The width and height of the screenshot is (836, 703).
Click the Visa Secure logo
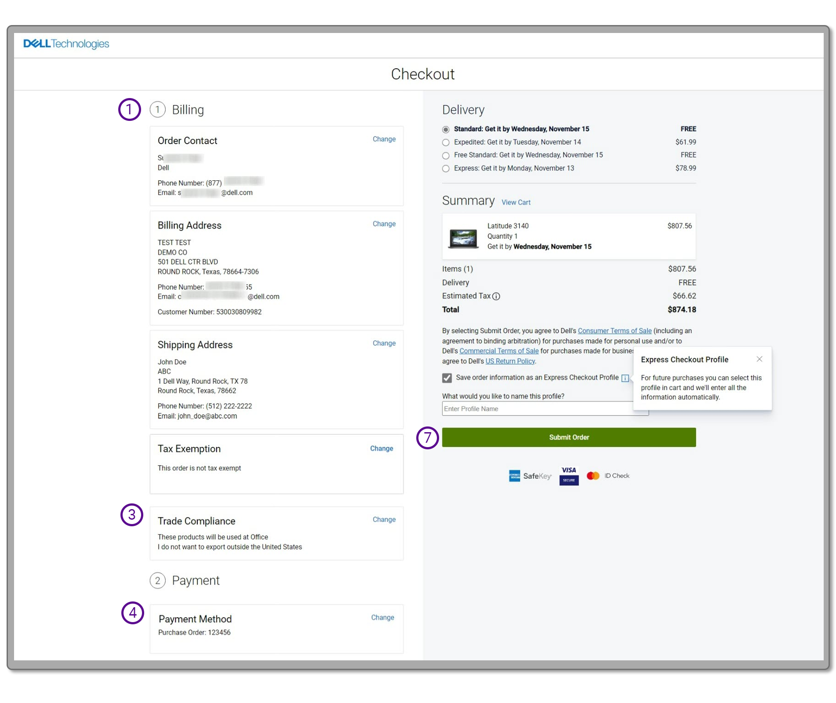point(569,476)
